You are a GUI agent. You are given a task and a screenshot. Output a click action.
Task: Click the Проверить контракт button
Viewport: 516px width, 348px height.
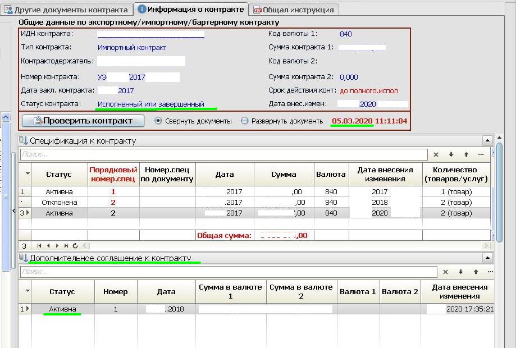click(x=83, y=121)
